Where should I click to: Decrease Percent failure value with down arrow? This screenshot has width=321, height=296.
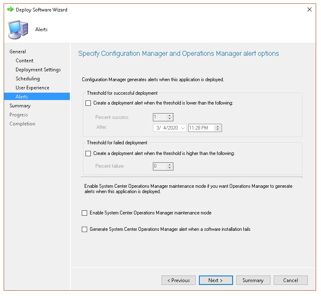[170, 168]
